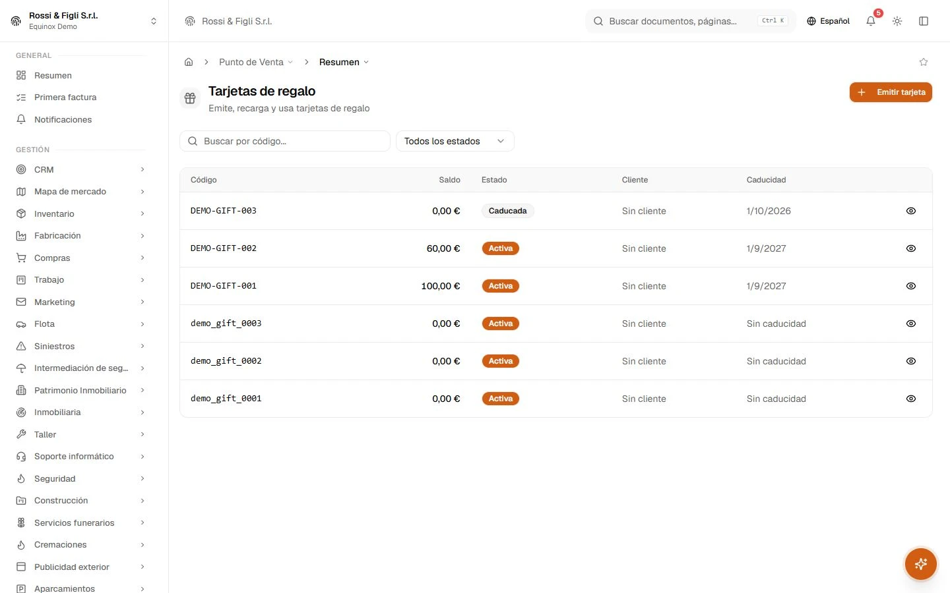Focus the Buscar por código search field
The height and width of the screenshot is (593, 950).
[x=285, y=141]
